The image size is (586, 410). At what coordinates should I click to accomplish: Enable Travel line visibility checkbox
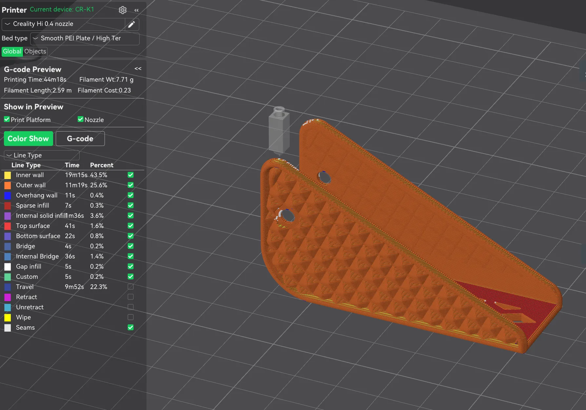pyautogui.click(x=130, y=287)
